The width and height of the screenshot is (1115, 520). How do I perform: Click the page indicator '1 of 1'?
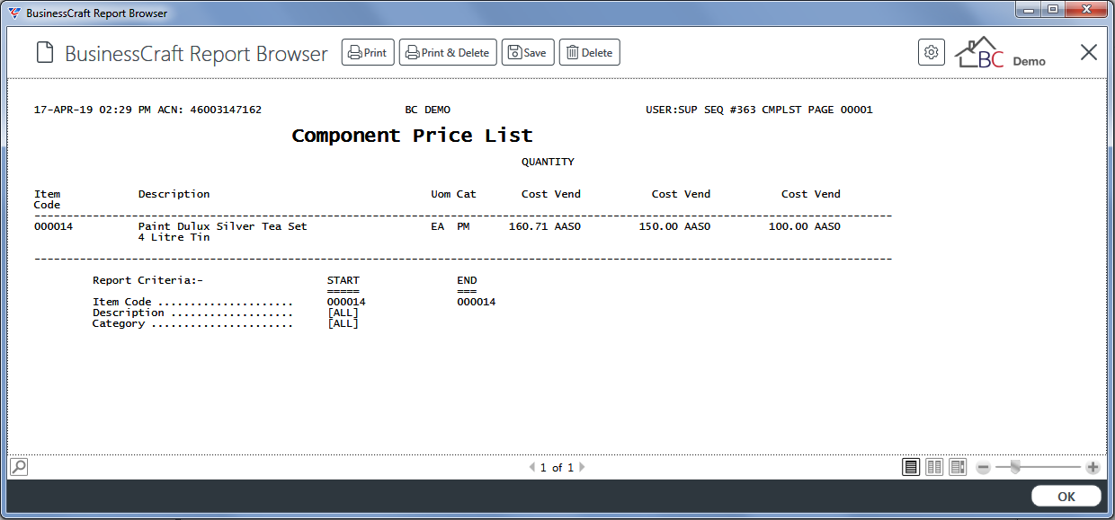point(557,468)
